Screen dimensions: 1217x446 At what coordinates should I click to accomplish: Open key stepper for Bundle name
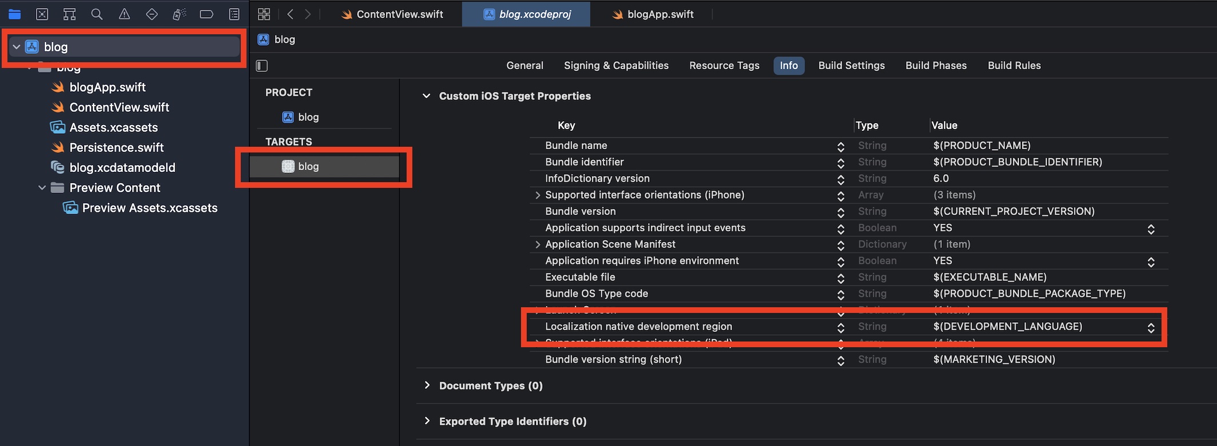pos(841,147)
